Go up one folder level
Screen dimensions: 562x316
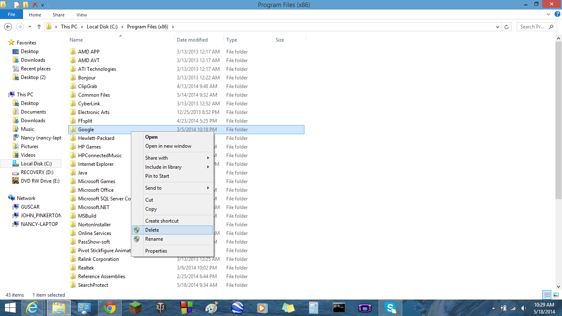pos(39,27)
